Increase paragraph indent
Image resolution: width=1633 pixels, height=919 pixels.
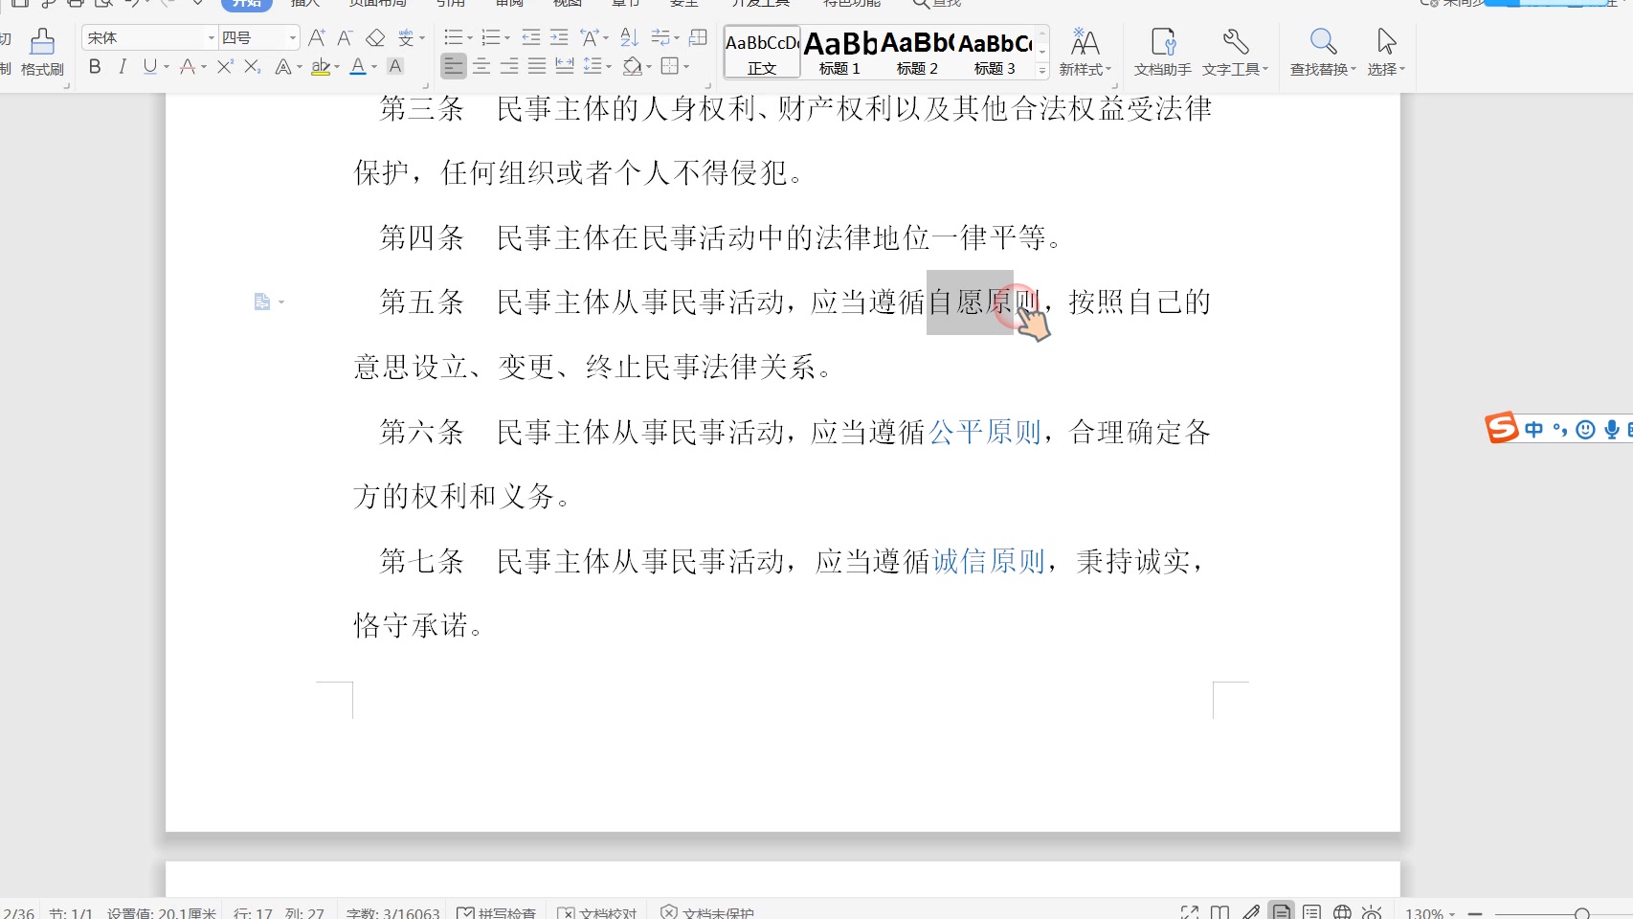[559, 37]
